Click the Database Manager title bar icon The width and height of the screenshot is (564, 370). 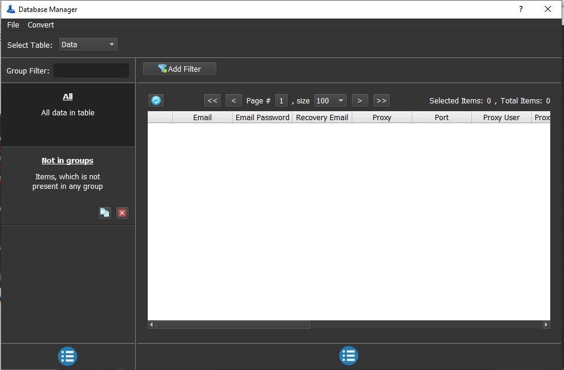click(11, 9)
